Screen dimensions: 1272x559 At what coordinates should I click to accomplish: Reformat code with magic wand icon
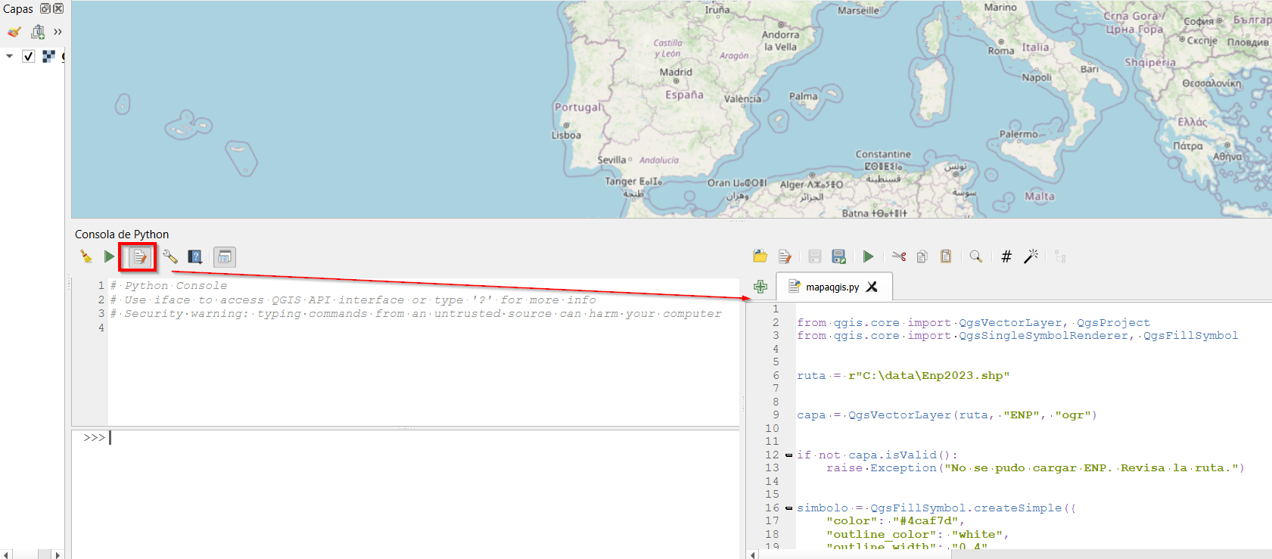tap(1031, 256)
